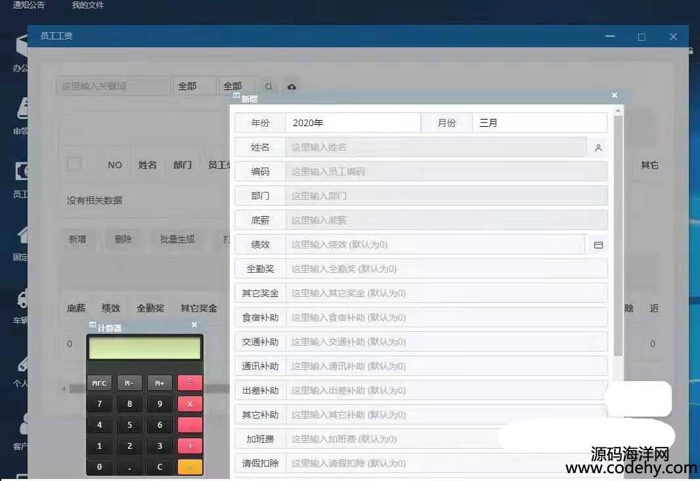Image resolution: width=700 pixels, height=481 pixels.
Task: Click the 新增 dialog vertical scrollbar
Action: (618, 237)
